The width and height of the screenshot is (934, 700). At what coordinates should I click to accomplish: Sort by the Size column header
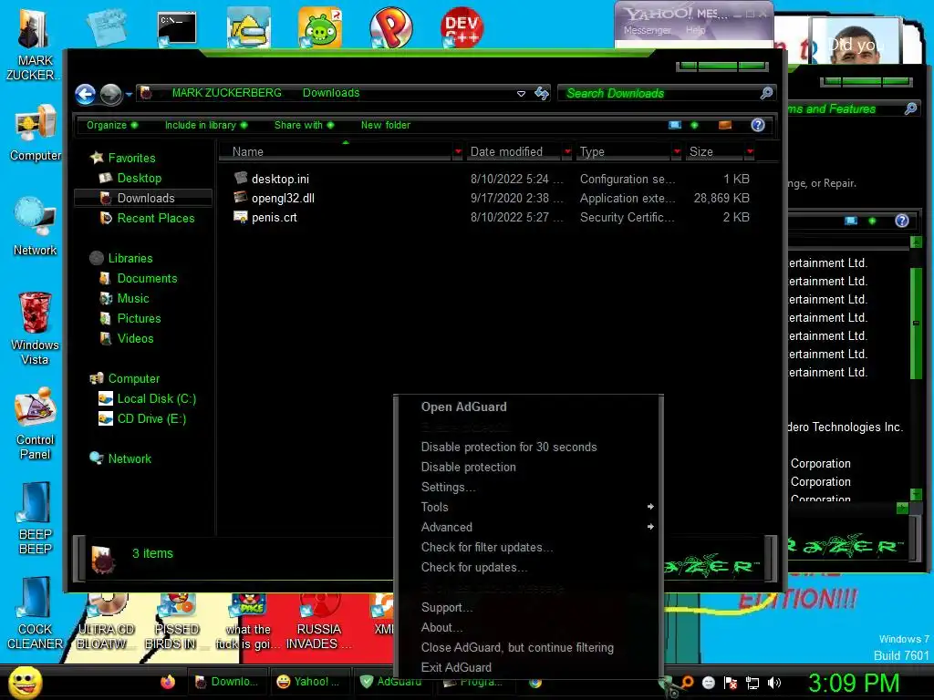click(715, 152)
